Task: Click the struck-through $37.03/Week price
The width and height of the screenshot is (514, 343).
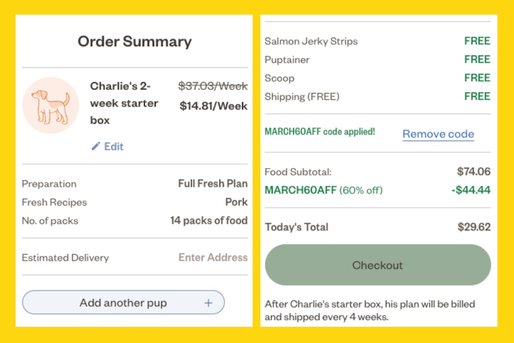Action: tap(213, 86)
